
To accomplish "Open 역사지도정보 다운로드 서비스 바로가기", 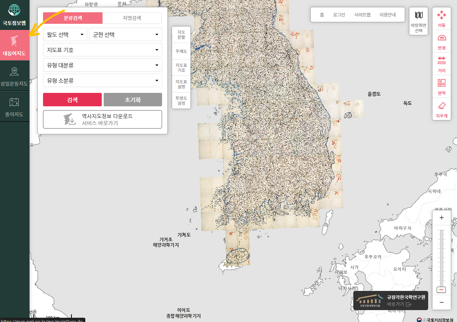I will [102, 119].
